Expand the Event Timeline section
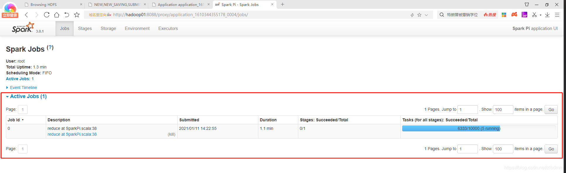The image size is (566, 173). point(21,88)
